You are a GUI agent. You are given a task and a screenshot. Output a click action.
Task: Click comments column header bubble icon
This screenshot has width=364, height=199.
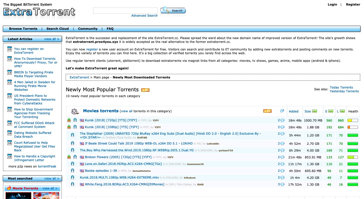coord(282,111)
